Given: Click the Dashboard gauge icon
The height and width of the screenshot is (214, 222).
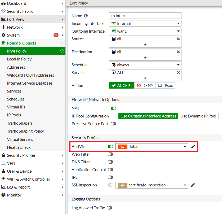Looking at the screenshot, I should click(3, 3).
